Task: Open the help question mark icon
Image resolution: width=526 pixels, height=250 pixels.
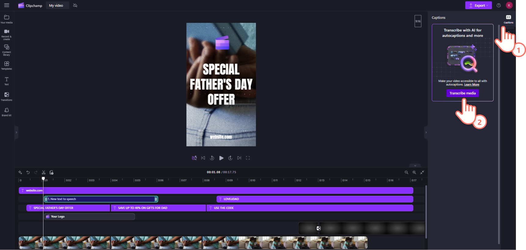Action: tap(498, 5)
